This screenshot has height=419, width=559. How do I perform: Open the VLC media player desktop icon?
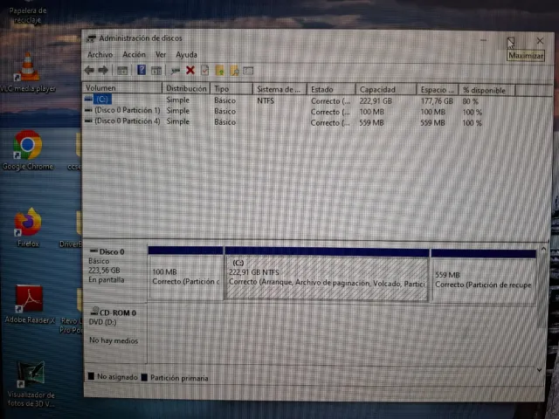click(x=28, y=72)
